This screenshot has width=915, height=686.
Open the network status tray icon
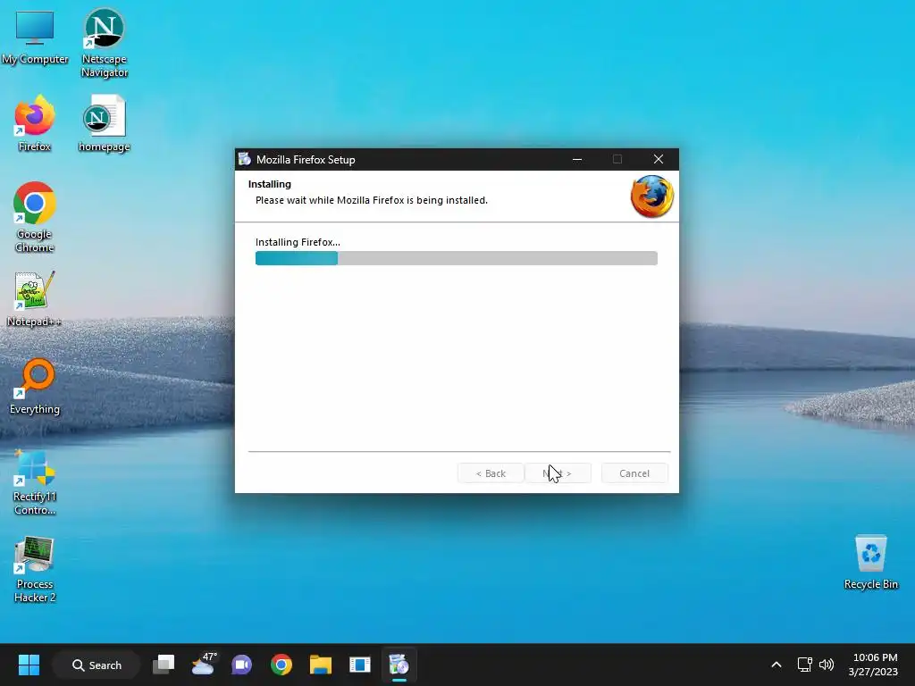805,665
